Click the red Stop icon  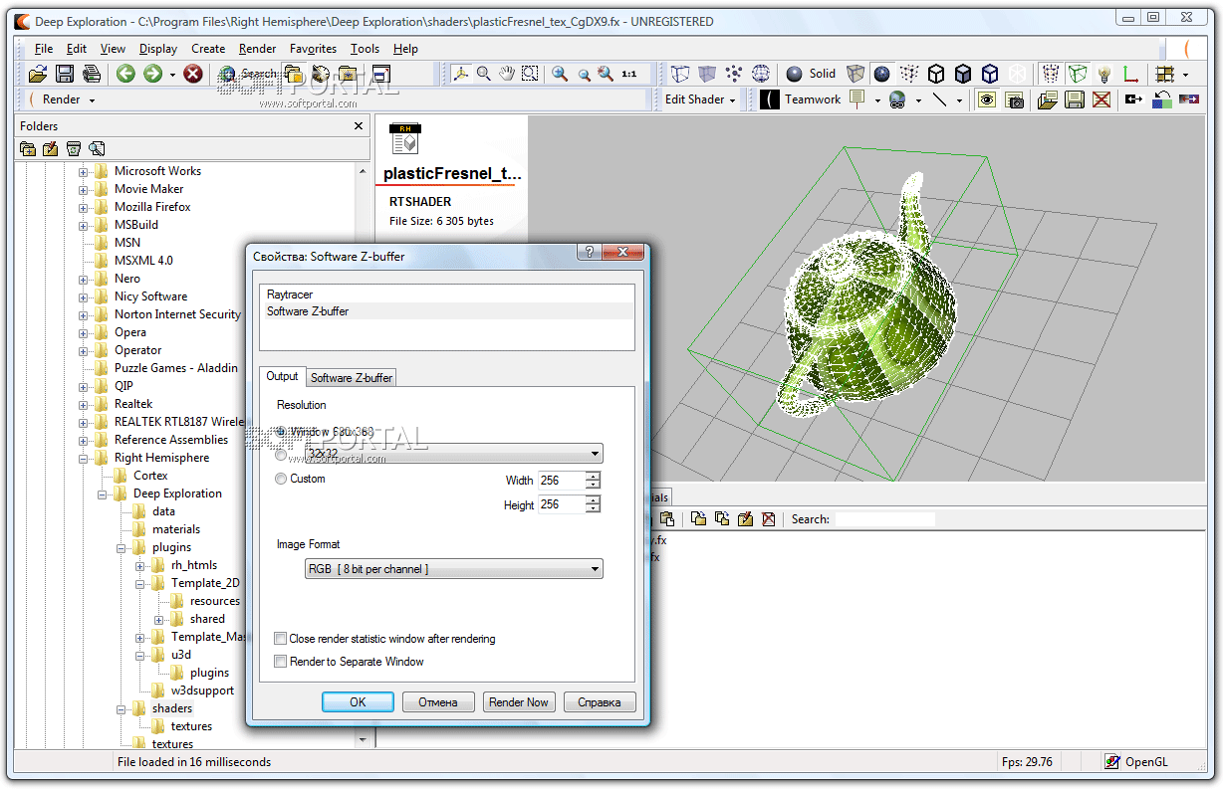193,74
